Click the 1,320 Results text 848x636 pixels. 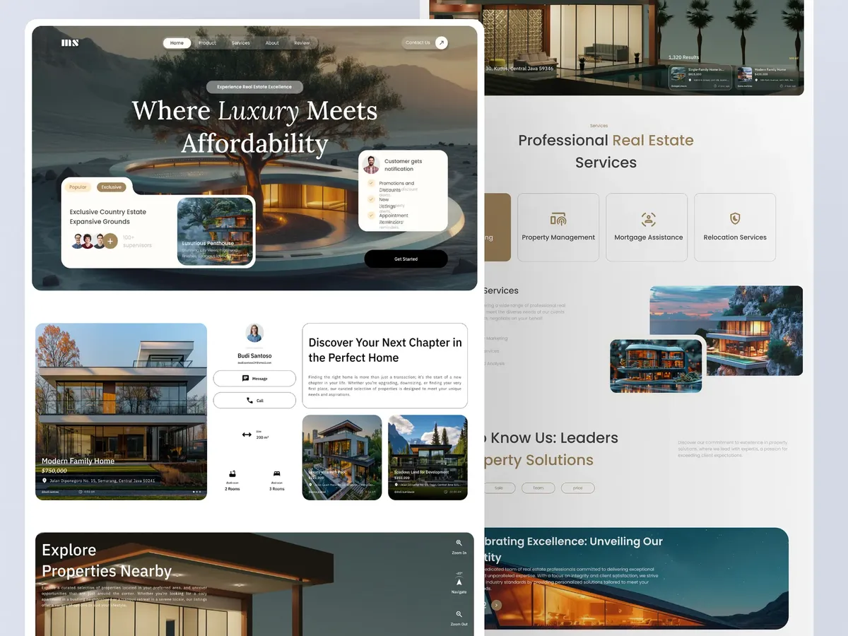tap(683, 57)
